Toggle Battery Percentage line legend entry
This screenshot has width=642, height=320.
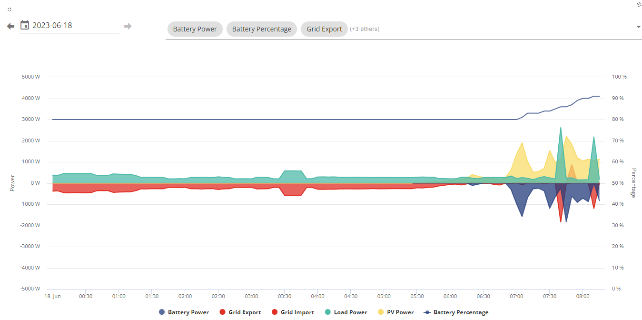click(456, 312)
